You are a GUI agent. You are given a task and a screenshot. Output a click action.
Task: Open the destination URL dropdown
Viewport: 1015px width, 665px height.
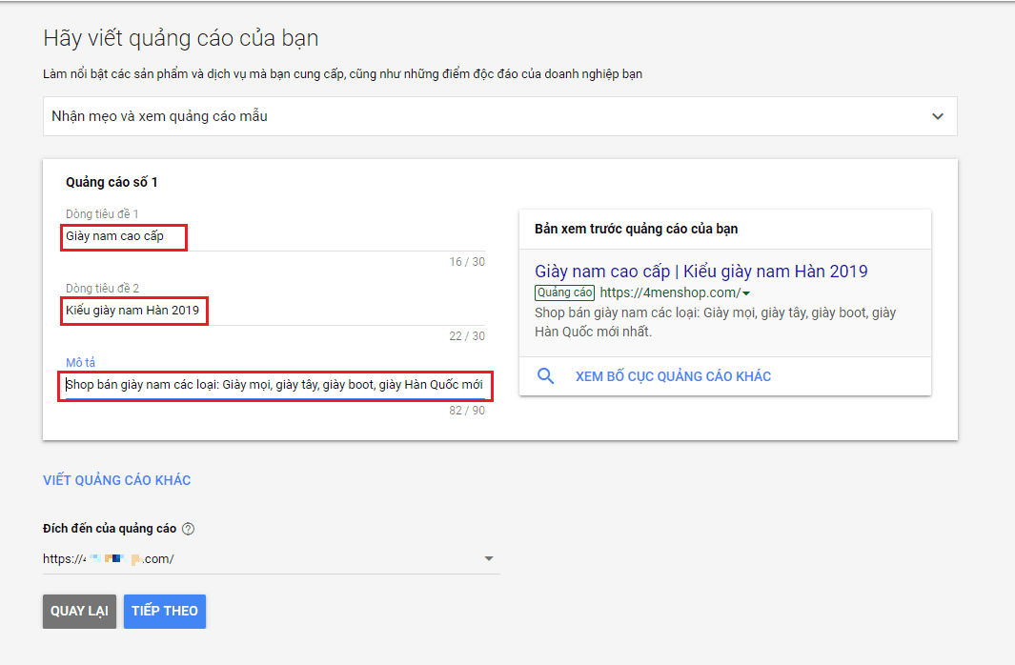tap(488, 559)
